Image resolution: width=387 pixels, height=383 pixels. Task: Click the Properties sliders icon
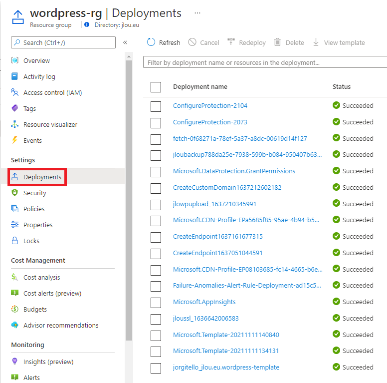click(15, 225)
